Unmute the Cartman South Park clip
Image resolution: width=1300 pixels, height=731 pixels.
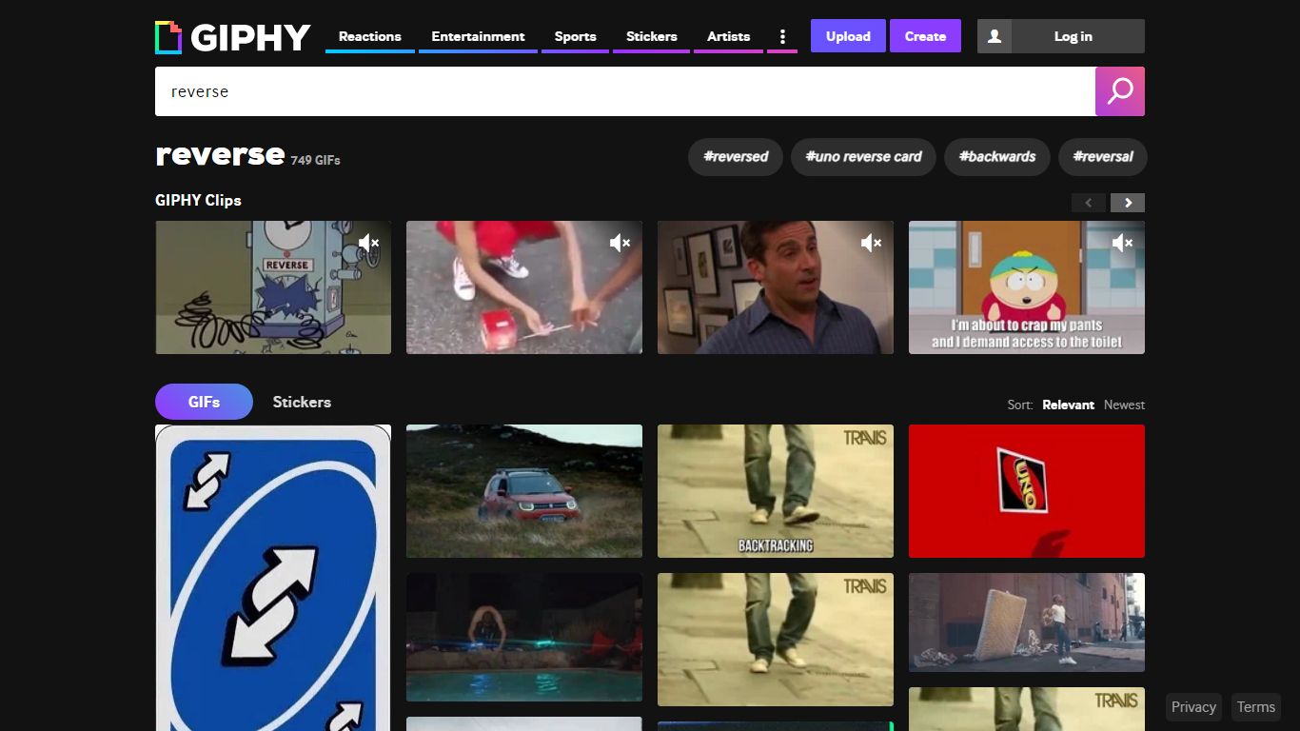coord(1122,243)
